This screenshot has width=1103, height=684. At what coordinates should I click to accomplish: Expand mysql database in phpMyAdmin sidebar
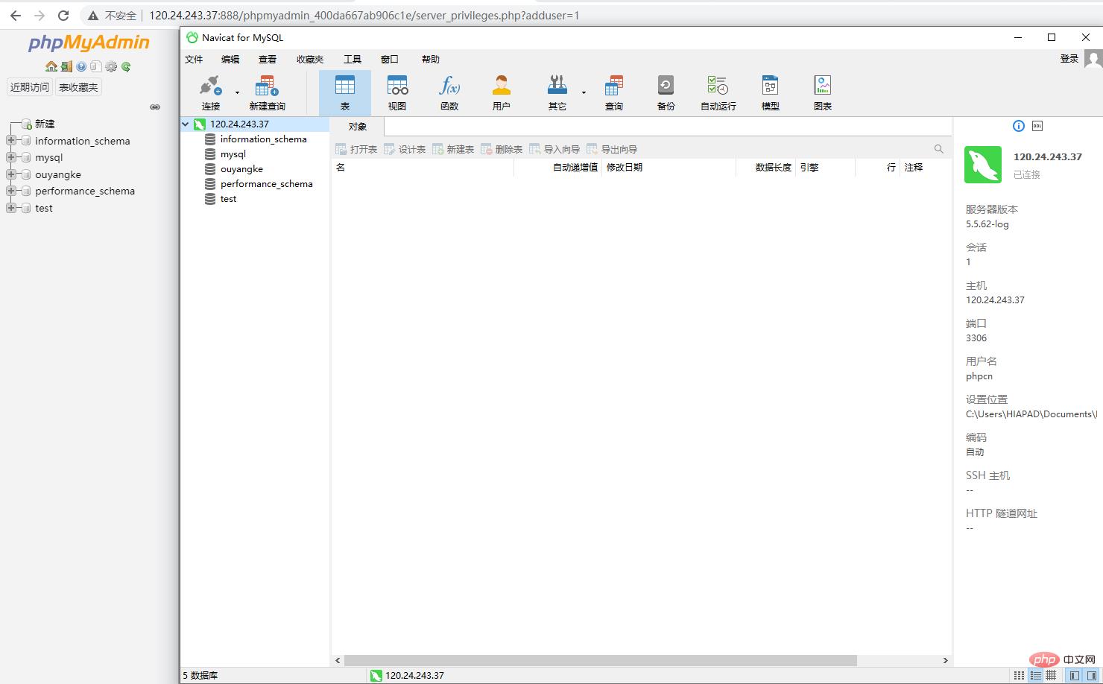coord(11,157)
